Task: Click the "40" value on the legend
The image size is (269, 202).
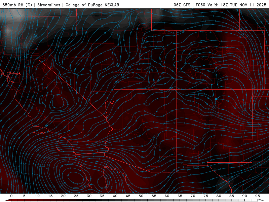Action: pyautogui.click(x=115, y=196)
